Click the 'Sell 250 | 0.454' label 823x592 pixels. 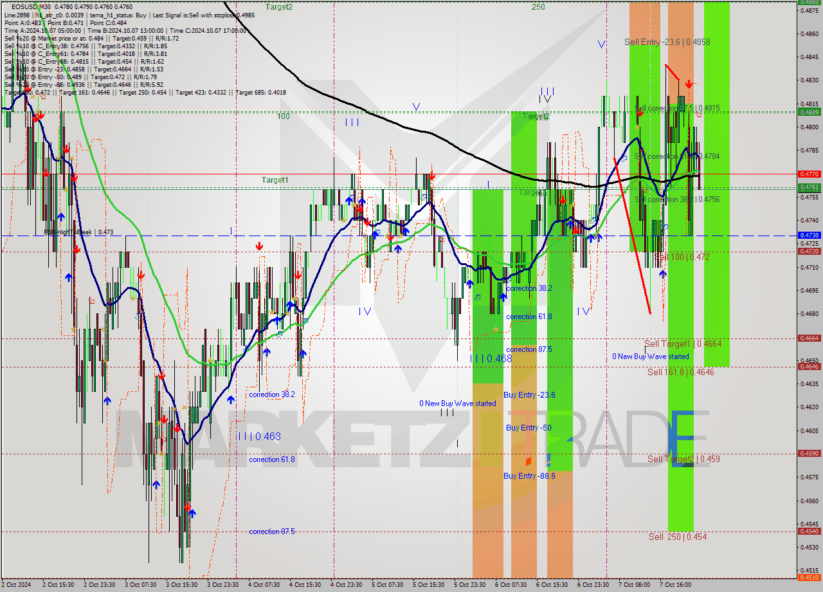click(678, 537)
